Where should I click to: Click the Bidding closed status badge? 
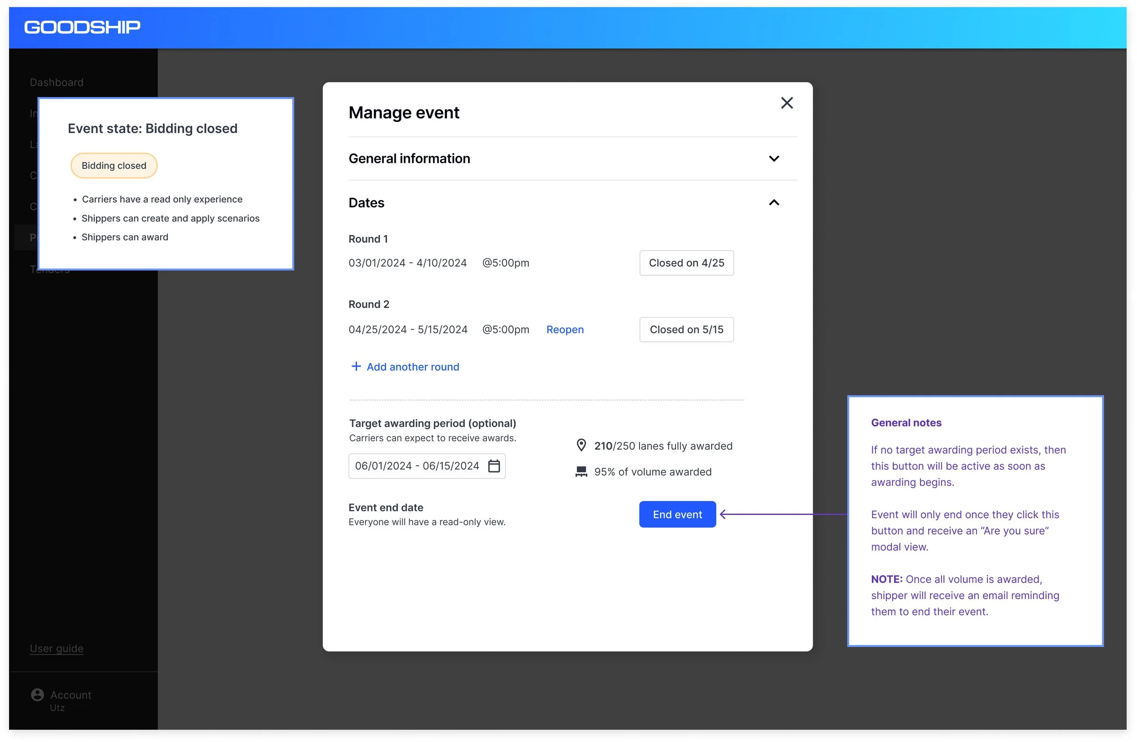pyautogui.click(x=114, y=166)
